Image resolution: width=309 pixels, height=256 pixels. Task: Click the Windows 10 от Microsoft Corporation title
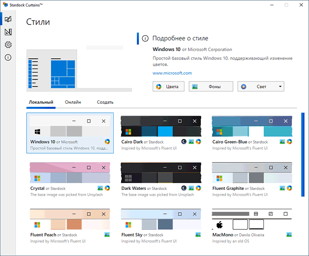click(x=192, y=49)
